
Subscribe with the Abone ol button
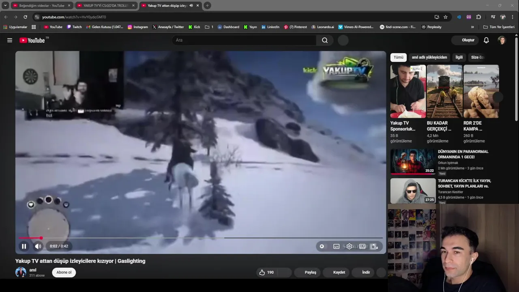click(x=64, y=273)
